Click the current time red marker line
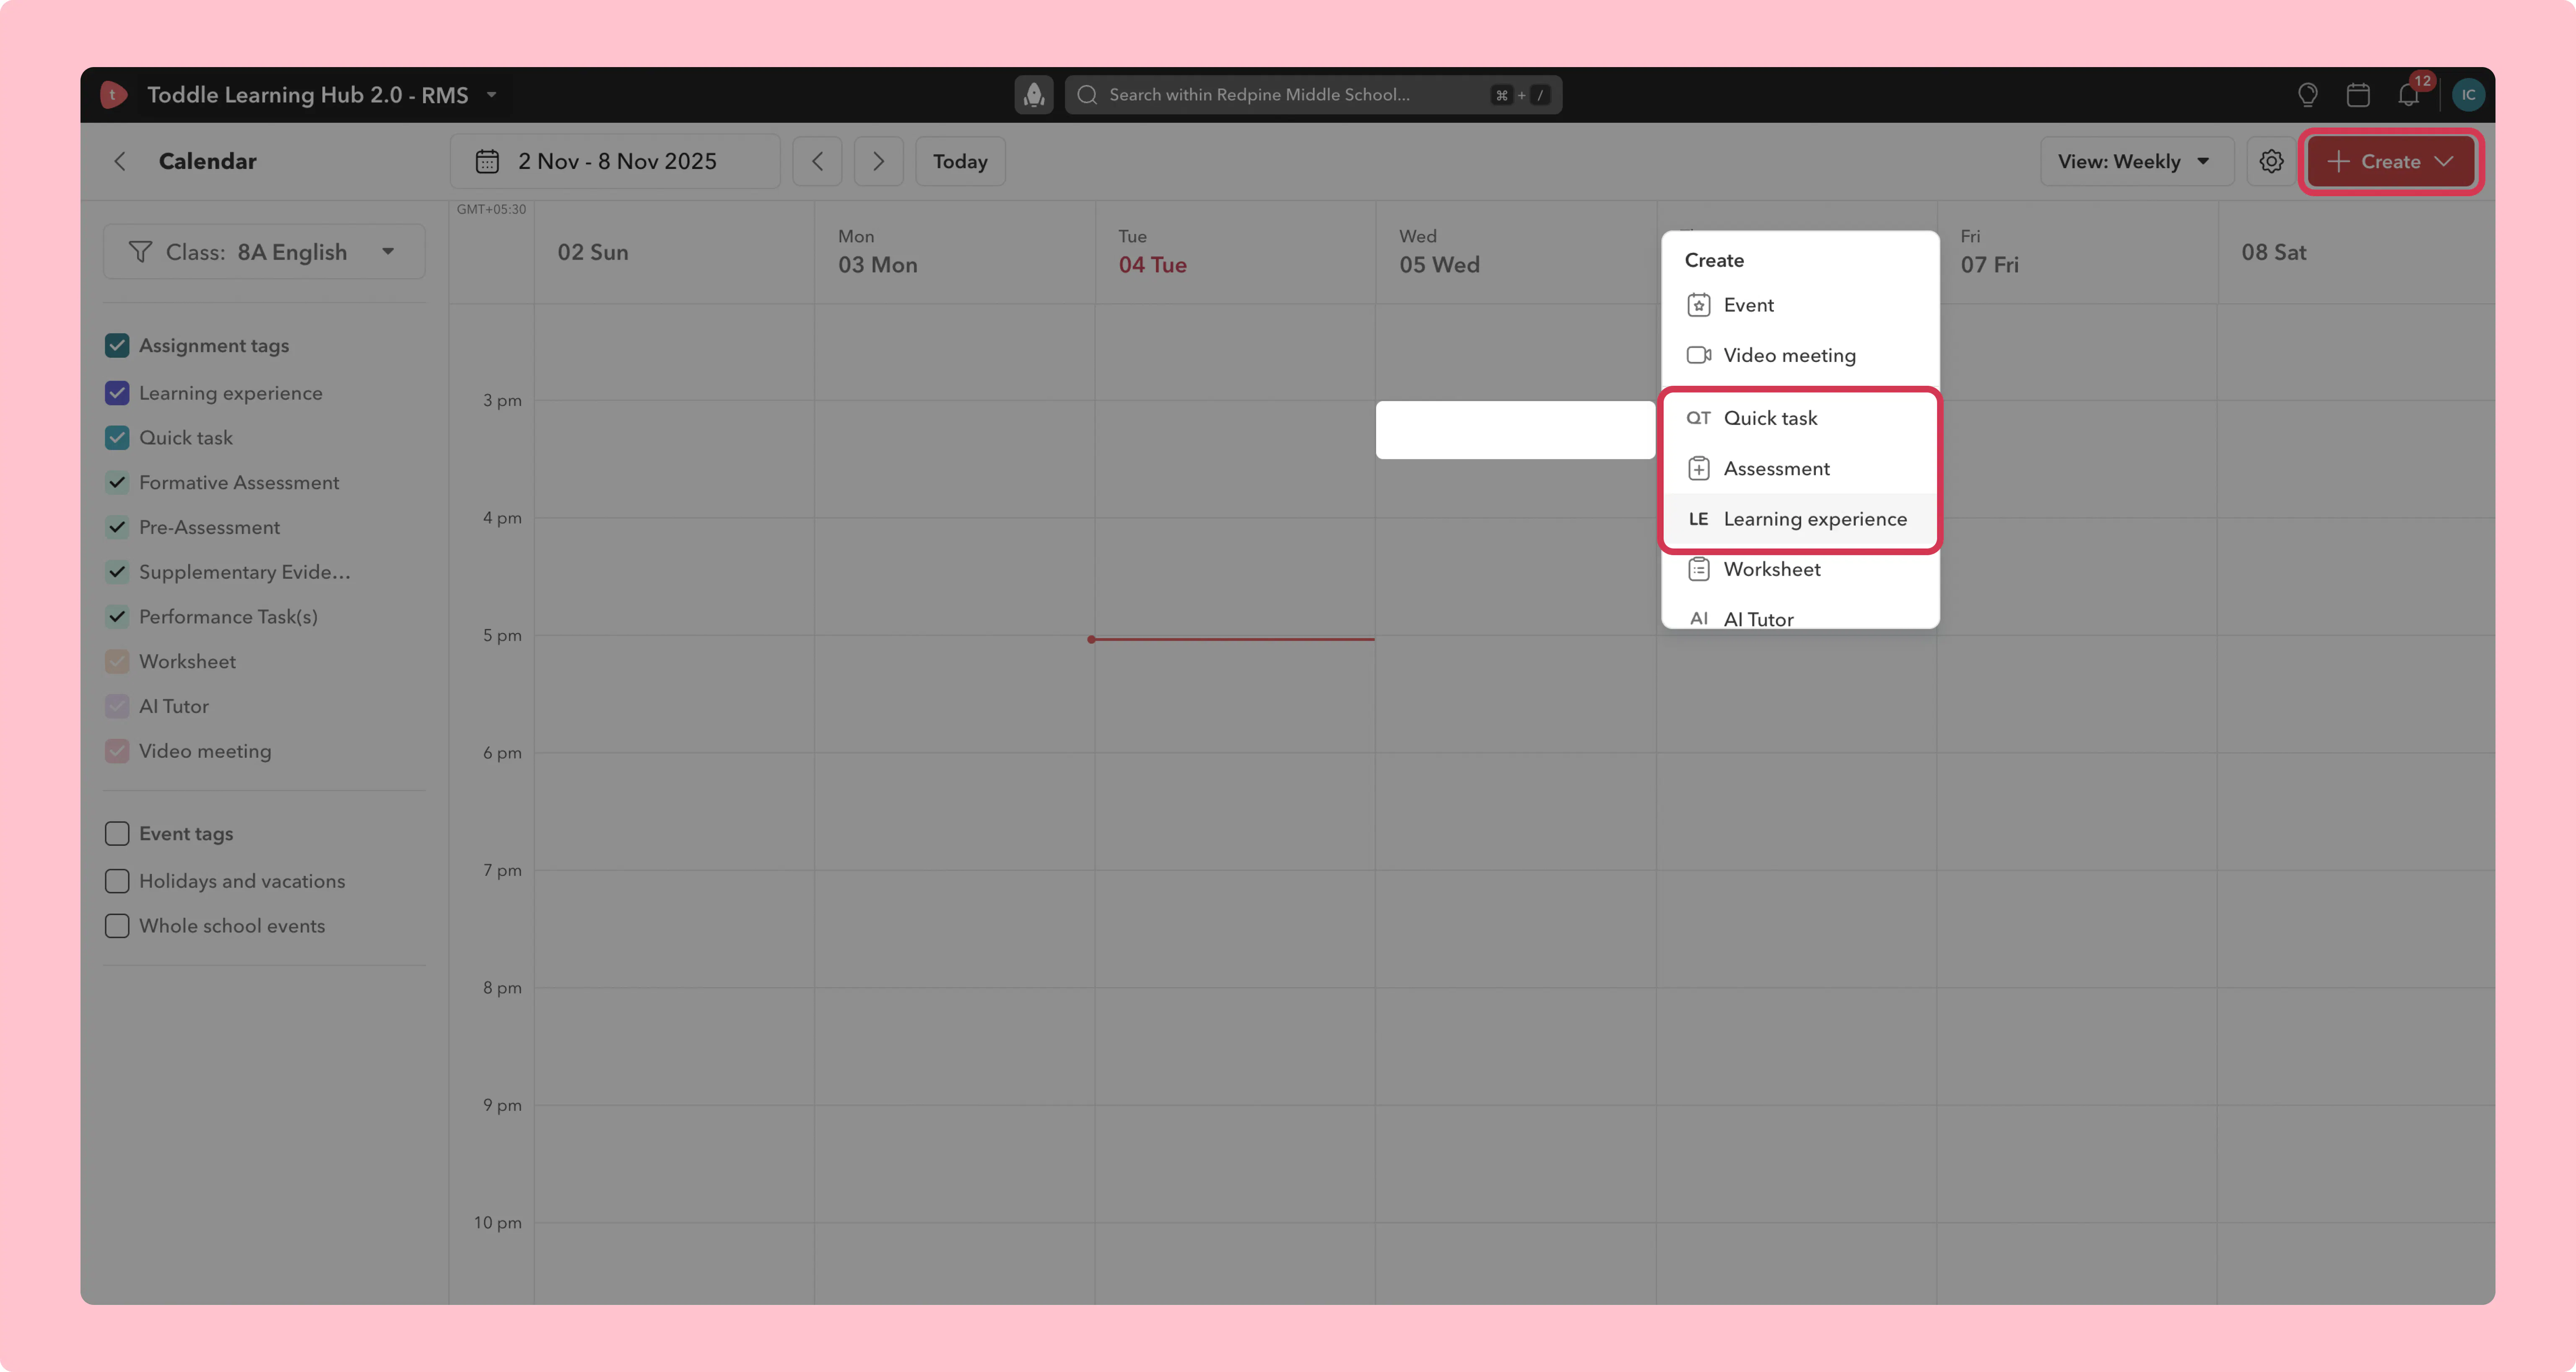Screen dimensions: 2576x1372 pyautogui.click(x=1232, y=639)
